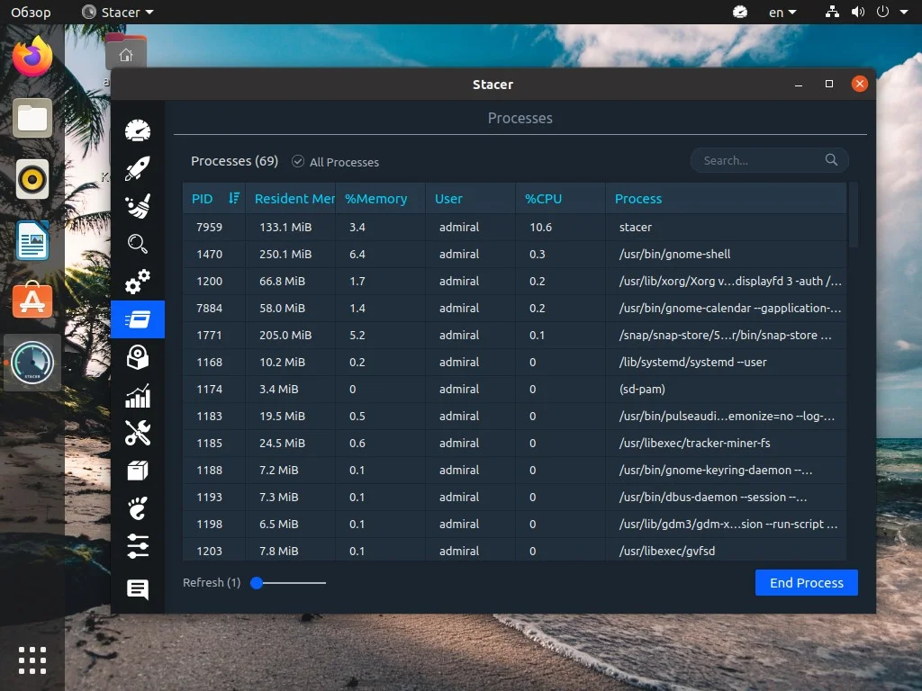Expand the system power menu

pos(883,12)
